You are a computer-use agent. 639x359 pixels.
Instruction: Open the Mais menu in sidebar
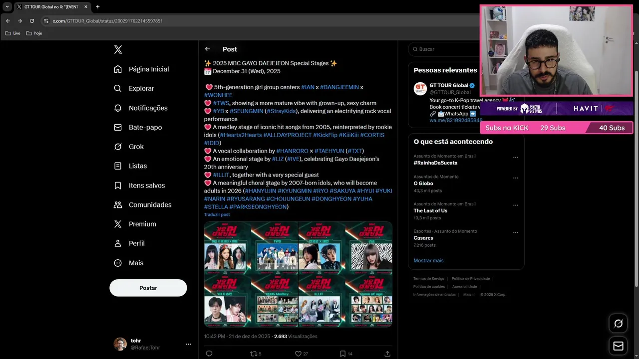tap(128, 263)
